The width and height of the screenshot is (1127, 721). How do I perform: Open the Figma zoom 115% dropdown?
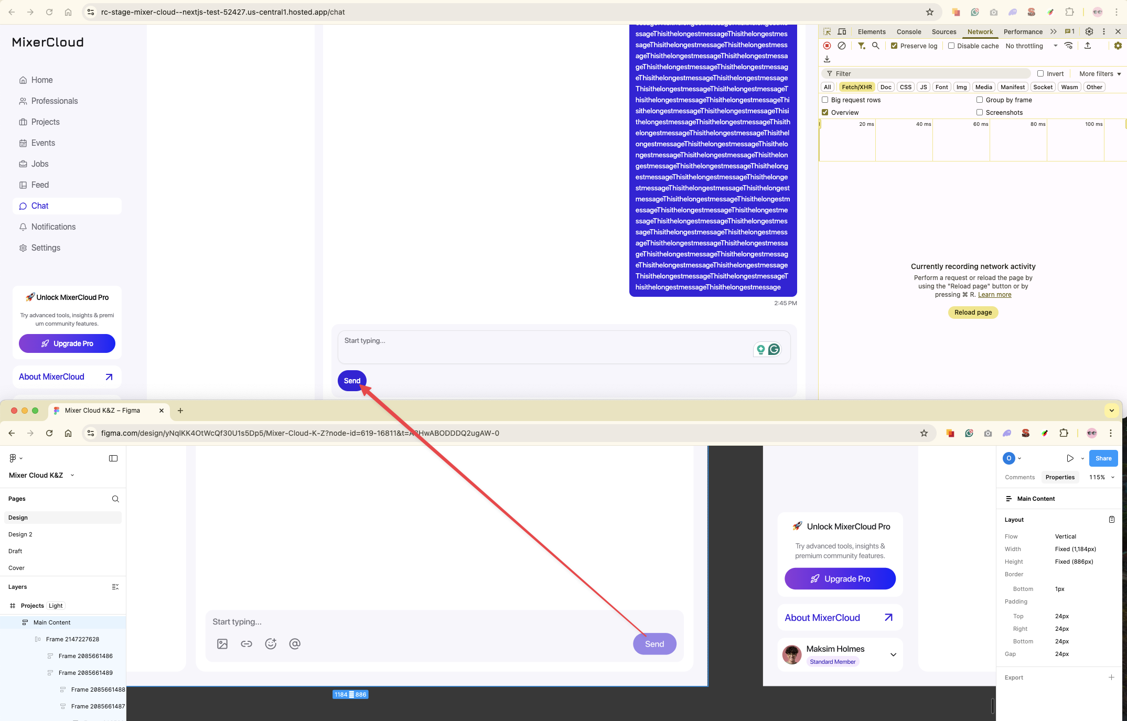coord(1101,477)
